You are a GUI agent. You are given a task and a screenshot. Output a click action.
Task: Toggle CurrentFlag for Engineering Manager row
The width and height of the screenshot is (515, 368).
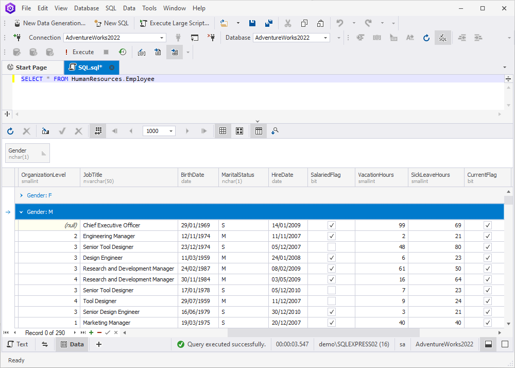coord(488,236)
